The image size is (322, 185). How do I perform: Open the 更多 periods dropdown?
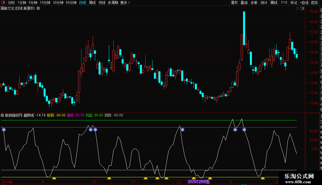(125, 3)
